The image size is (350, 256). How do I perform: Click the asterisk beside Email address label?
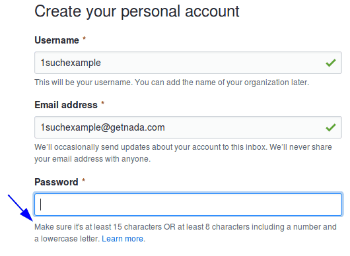pos(102,103)
